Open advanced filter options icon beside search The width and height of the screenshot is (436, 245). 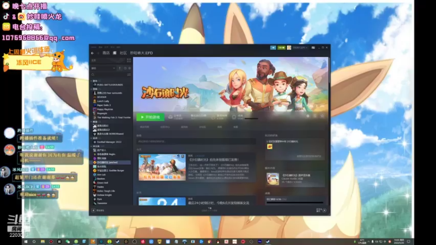(129, 75)
